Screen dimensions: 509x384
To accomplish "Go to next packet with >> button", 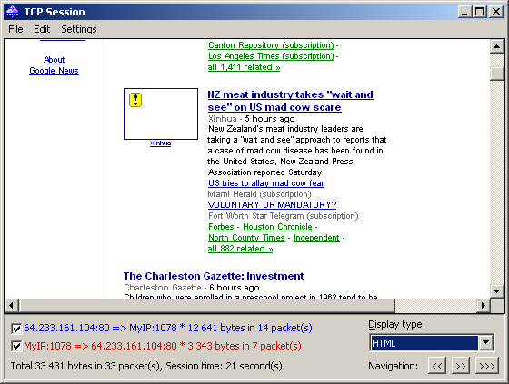I will tap(460, 366).
